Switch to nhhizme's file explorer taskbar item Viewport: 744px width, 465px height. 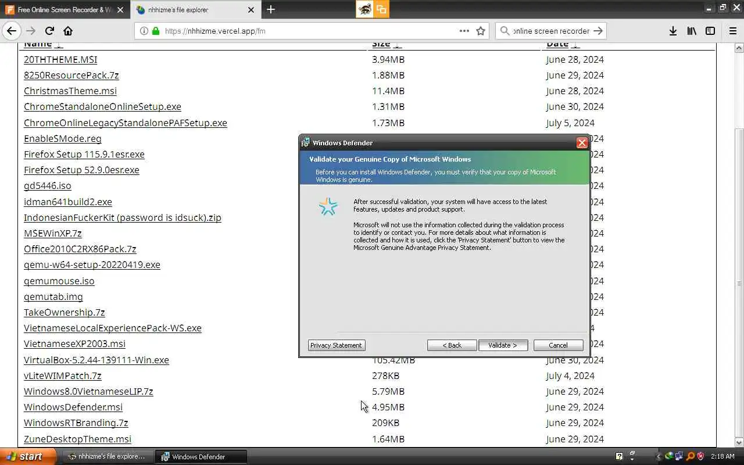coord(108,456)
